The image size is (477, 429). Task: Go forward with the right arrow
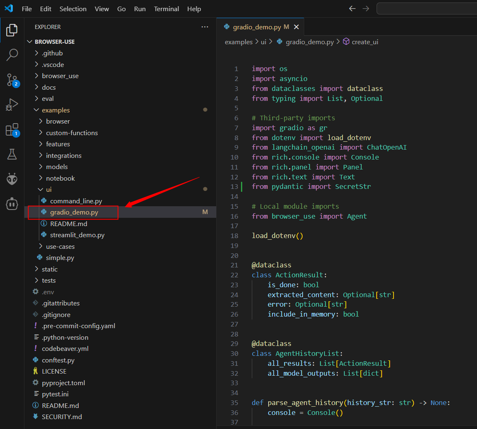point(366,9)
